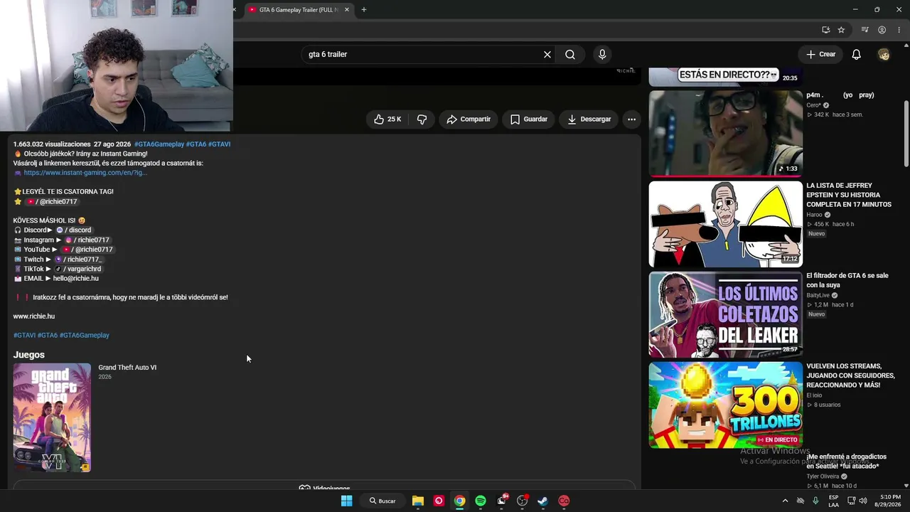The height and width of the screenshot is (512, 910).
Task: Click the #GTA6Gameplay hashtag near the date
Action: click(159, 144)
